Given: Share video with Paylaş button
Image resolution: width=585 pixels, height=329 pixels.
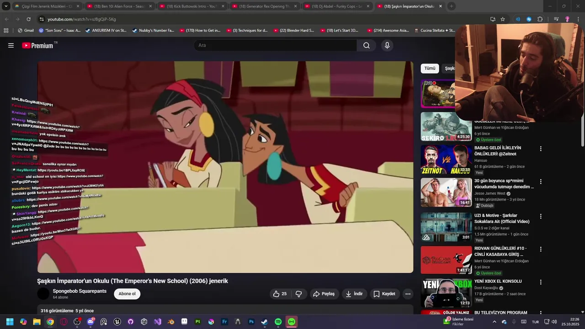Looking at the screenshot, I should (324, 294).
